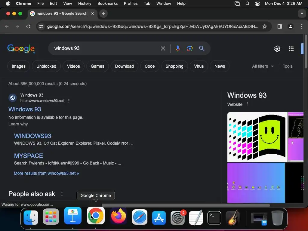Open GarageBand from the Dock
This screenshot has height=231, width=308.
click(x=233, y=217)
